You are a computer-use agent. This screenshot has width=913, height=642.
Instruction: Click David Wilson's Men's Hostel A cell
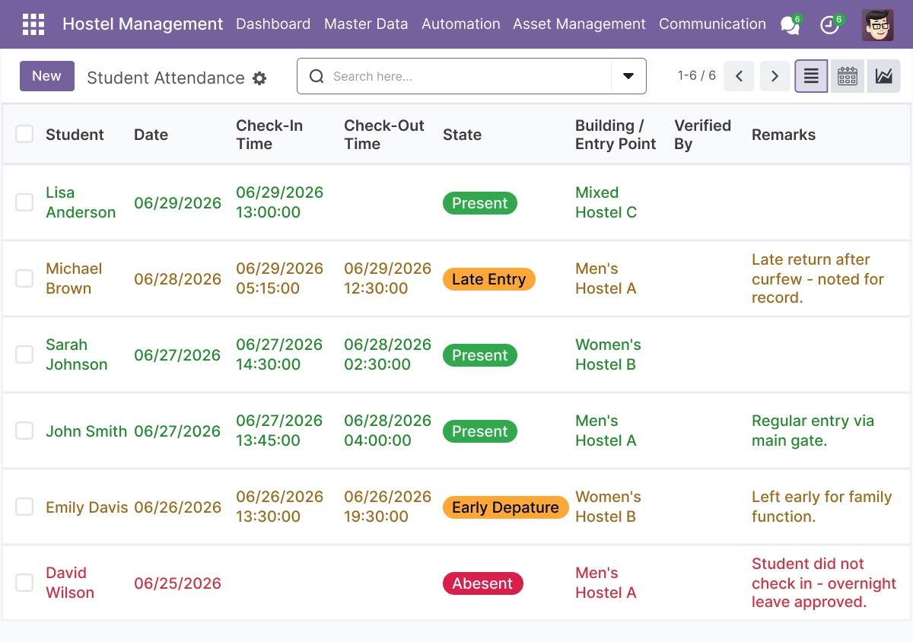tap(606, 583)
